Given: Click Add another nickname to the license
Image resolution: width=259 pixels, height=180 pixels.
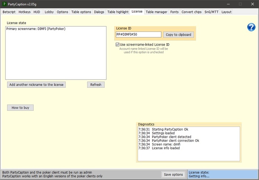Looking at the screenshot, I should coord(36,84).
